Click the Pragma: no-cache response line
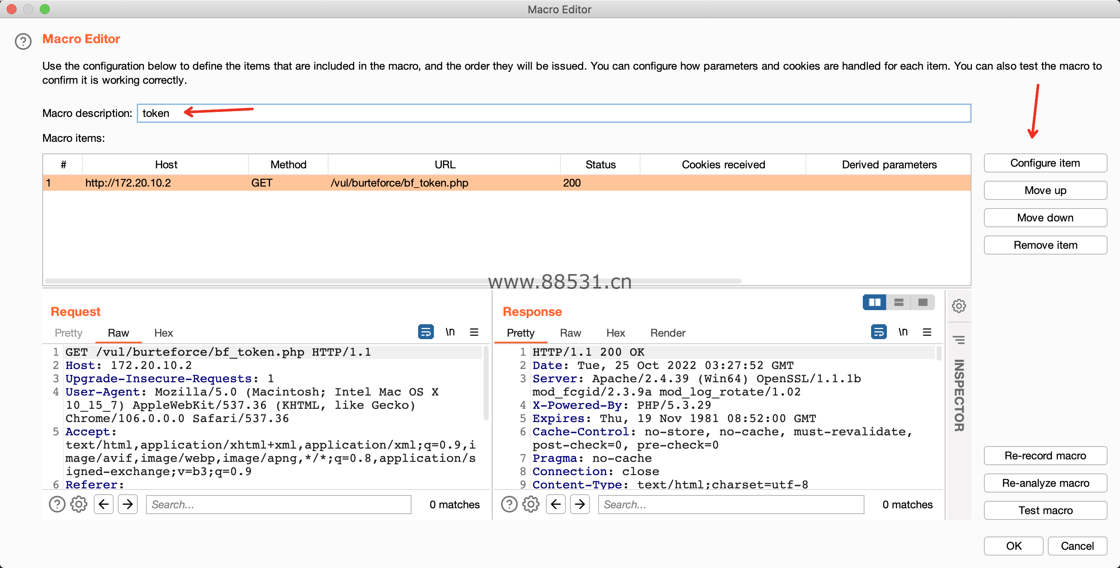Viewport: 1120px width, 568px height. tap(592, 458)
